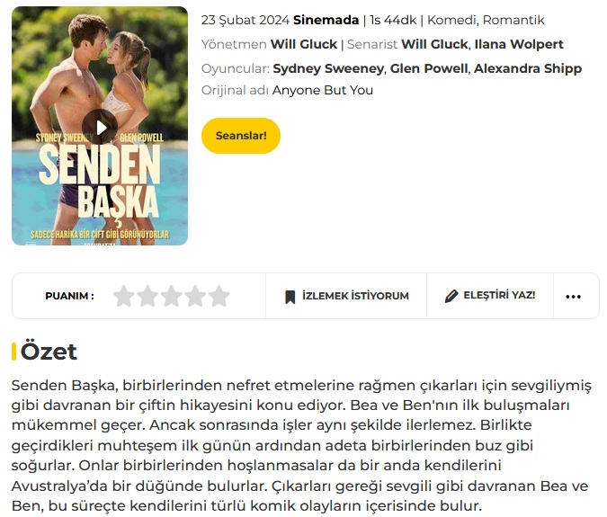Rate the movie two stars
The width and height of the screenshot is (607, 517).
(147, 296)
